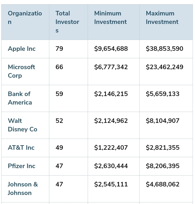Click the Maximum Investment column header
The width and height of the screenshot is (195, 204).
[162, 18]
